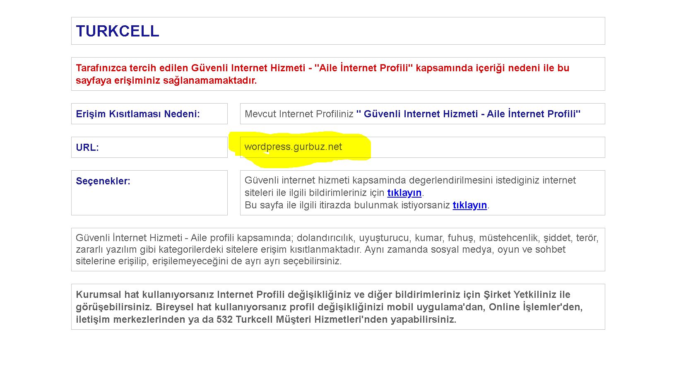Image resolution: width=681 pixels, height=372 pixels.
Task: Click the blocked URL wordpress.gurbuz.net
Action: tap(293, 147)
